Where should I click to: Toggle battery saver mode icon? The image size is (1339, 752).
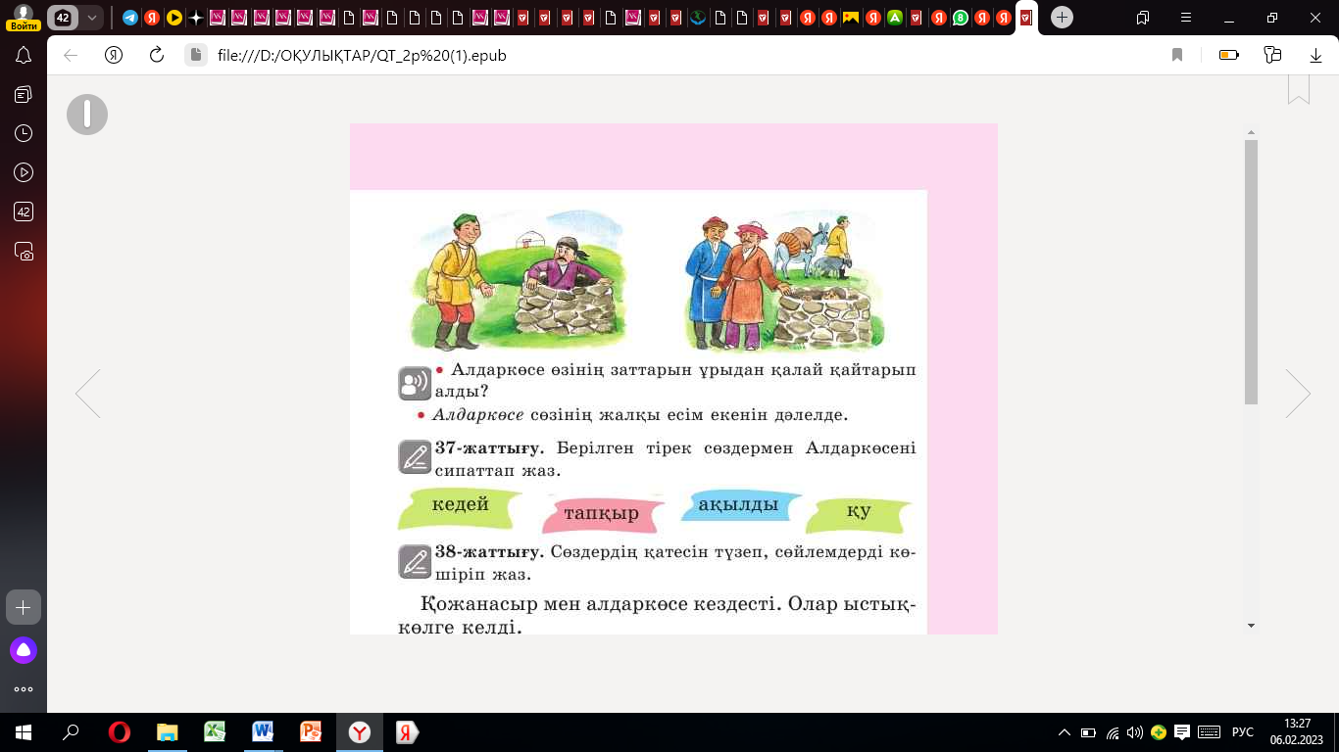tap(1229, 56)
